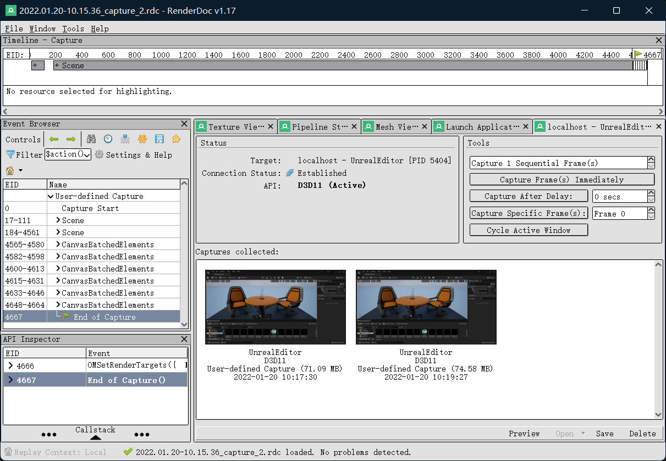666x461 pixels.
Task: Click the Frame 0 input field
Action: (618, 214)
